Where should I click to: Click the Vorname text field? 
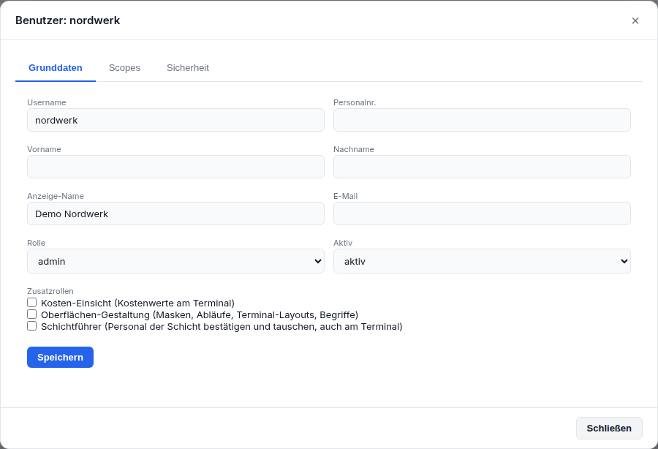point(175,167)
